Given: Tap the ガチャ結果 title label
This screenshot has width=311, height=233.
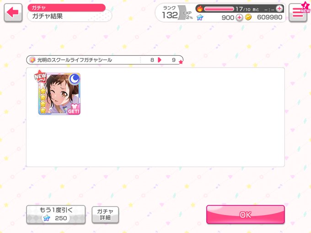Looking at the screenshot, I should point(48,16).
